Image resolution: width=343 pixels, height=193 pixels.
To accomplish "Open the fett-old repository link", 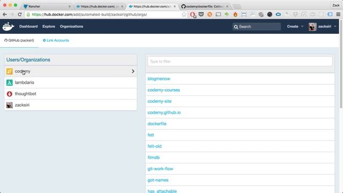I will coord(154,146).
